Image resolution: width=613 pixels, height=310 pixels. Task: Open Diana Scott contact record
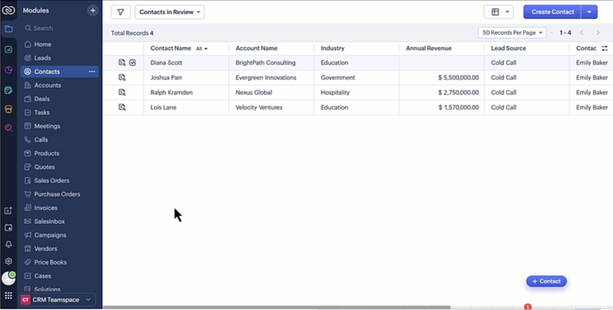click(x=166, y=62)
